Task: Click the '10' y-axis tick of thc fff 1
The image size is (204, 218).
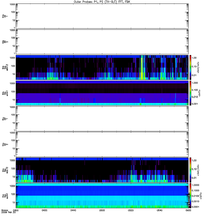Action: [x=14, y=123]
